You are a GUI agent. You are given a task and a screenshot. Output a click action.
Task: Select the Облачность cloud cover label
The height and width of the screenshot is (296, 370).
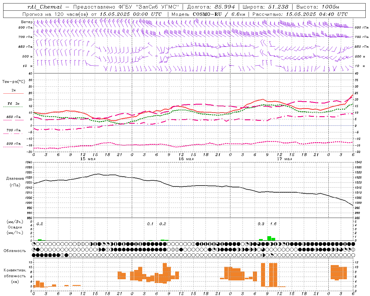[15, 251]
